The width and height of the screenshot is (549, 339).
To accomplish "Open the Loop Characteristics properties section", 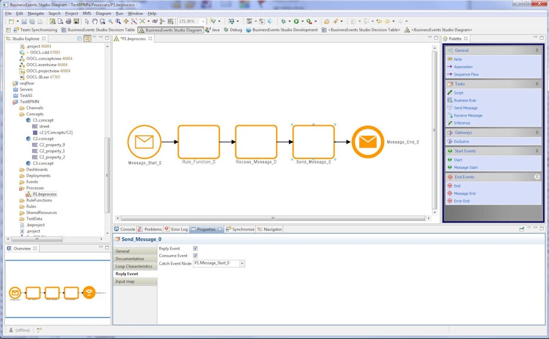I will point(134,266).
